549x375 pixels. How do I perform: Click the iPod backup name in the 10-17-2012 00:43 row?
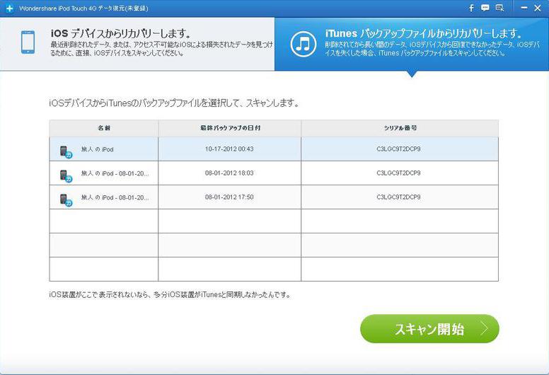tap(98, 149)
